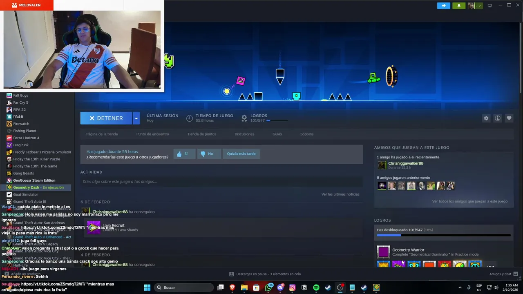Open Discord from the taskbar
523x294 pixels.
[x=280, y=287]
